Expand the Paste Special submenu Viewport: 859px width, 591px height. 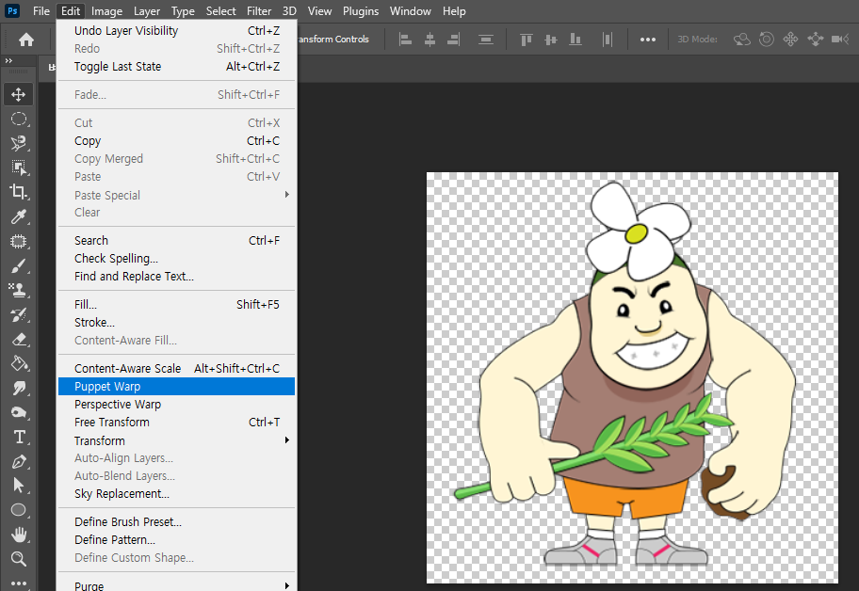pos(286,195)
